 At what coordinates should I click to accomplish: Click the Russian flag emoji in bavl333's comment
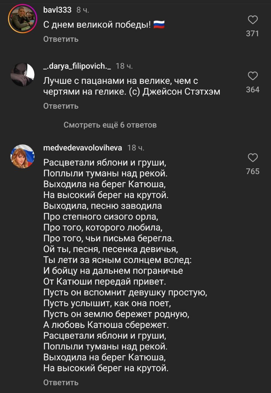pos(158,25)
